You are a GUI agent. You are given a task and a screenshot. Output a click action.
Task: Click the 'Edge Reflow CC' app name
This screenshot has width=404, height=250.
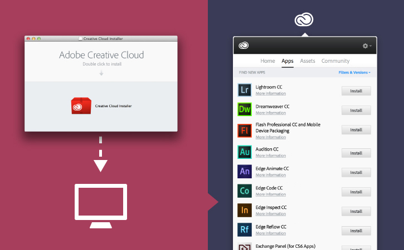pyautogui.click(x=271, y=227)
